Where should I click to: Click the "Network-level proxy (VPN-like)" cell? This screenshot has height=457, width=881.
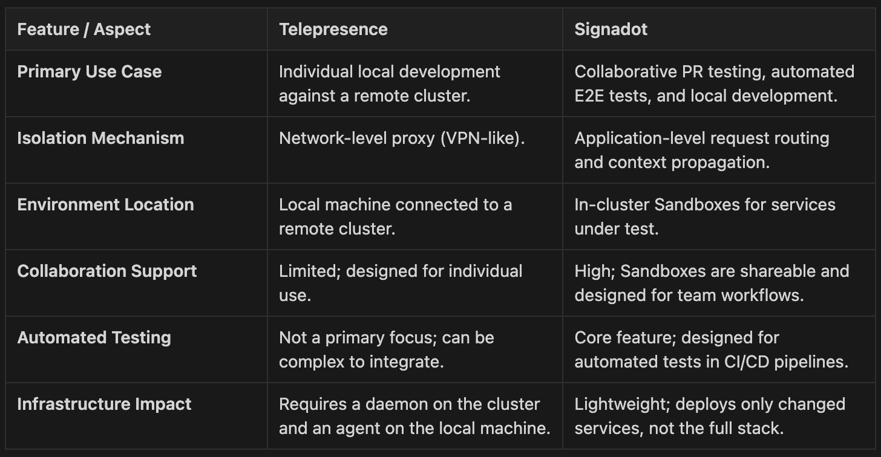pos(402,138)
